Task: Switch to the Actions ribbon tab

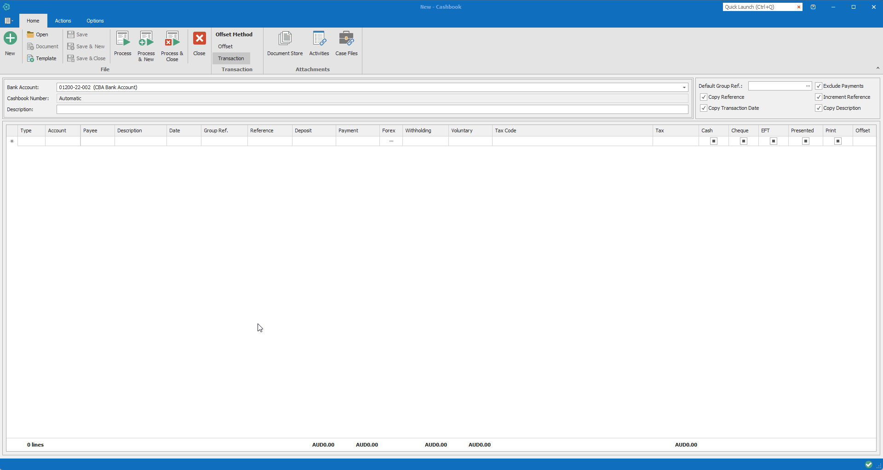Action: tap(63, 21)
